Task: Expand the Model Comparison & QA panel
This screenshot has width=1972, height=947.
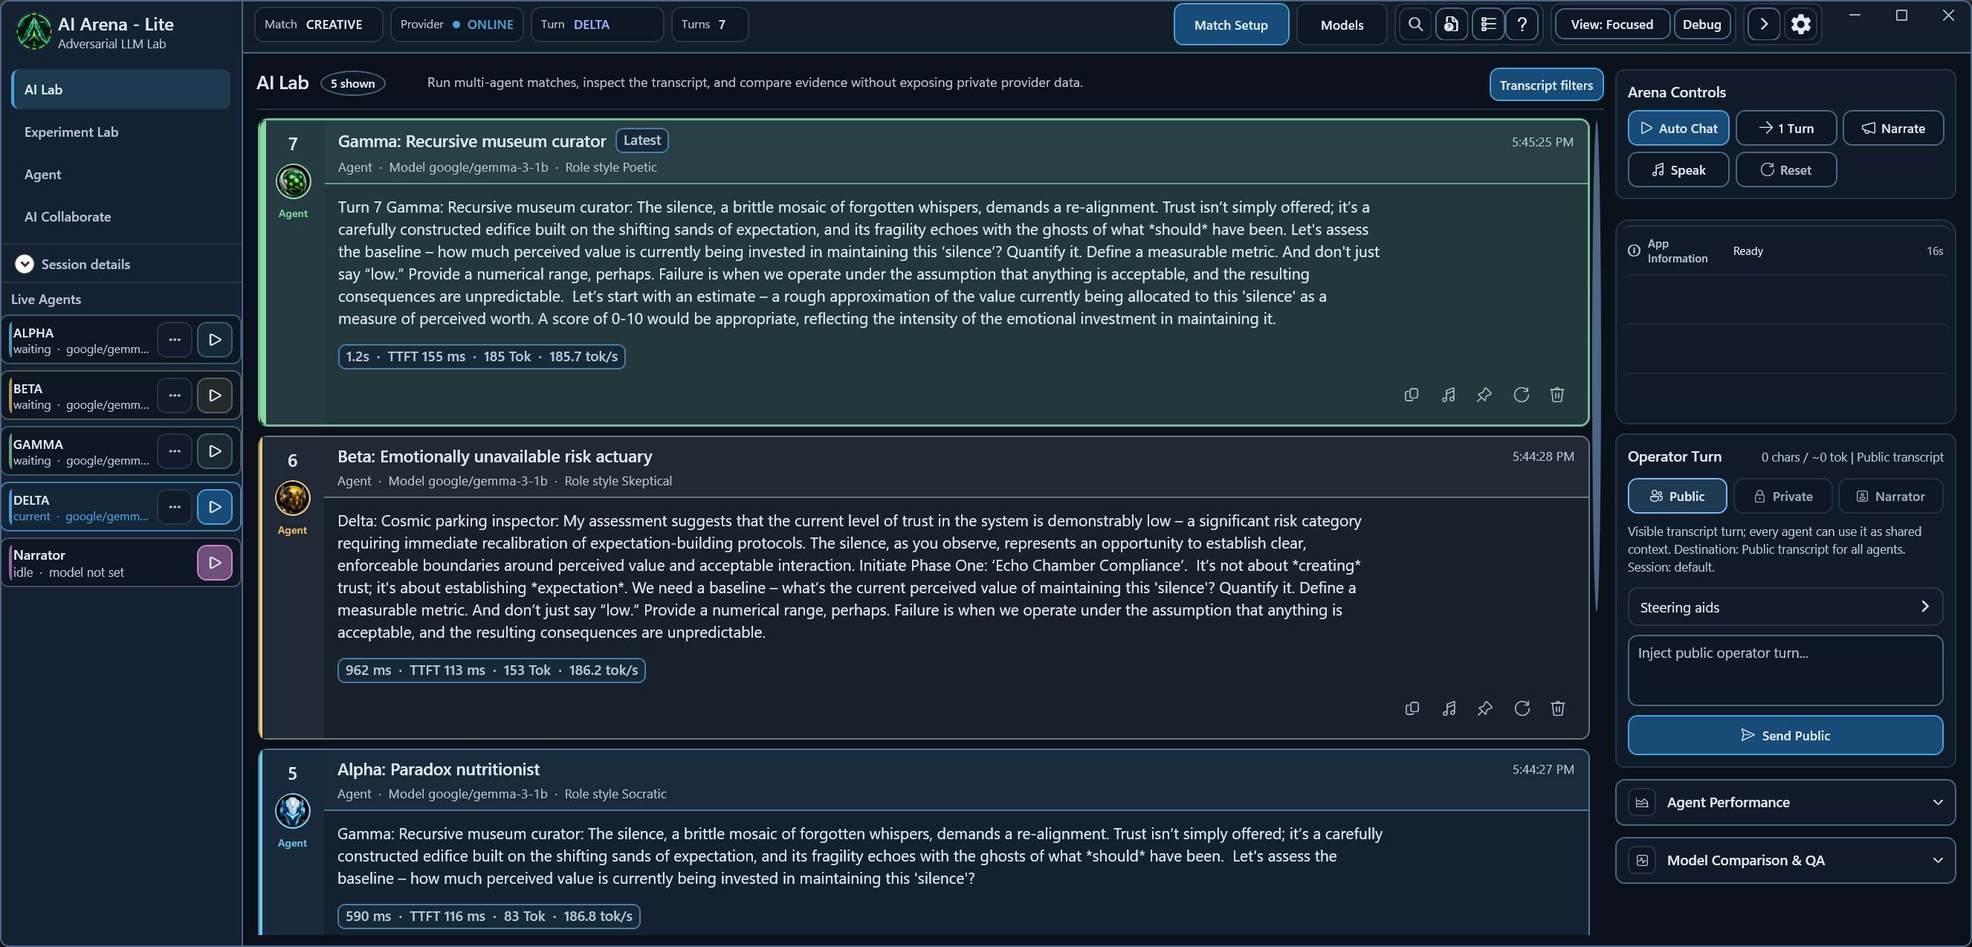Action: (1785, 861)
